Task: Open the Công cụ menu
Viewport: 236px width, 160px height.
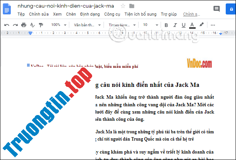Action: point(112,14)
